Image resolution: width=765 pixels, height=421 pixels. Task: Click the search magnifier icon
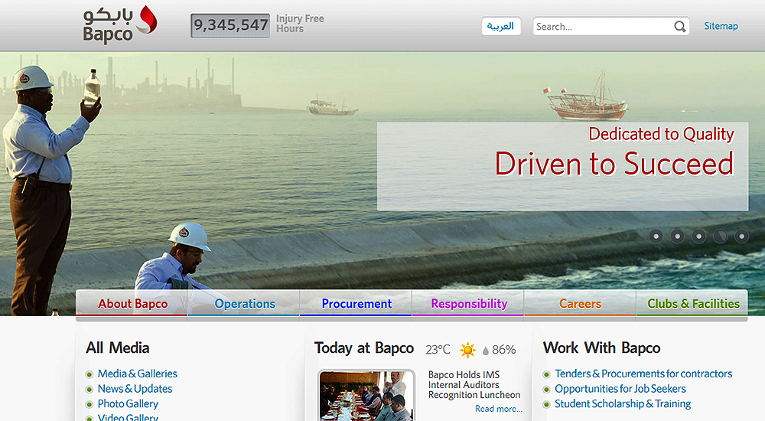pyautogui.click(x=679, y=26)
